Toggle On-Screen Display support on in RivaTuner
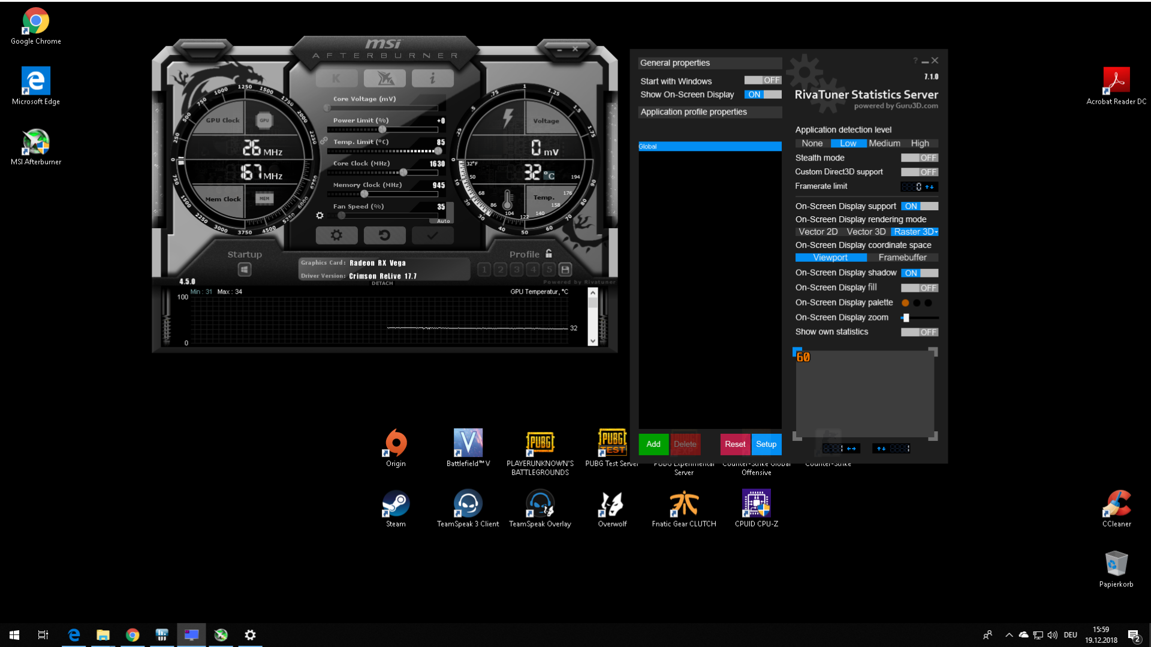Image resolution: width=1151 pixels, height=647 pixels. pyautogui.click(x=918, y=206)
